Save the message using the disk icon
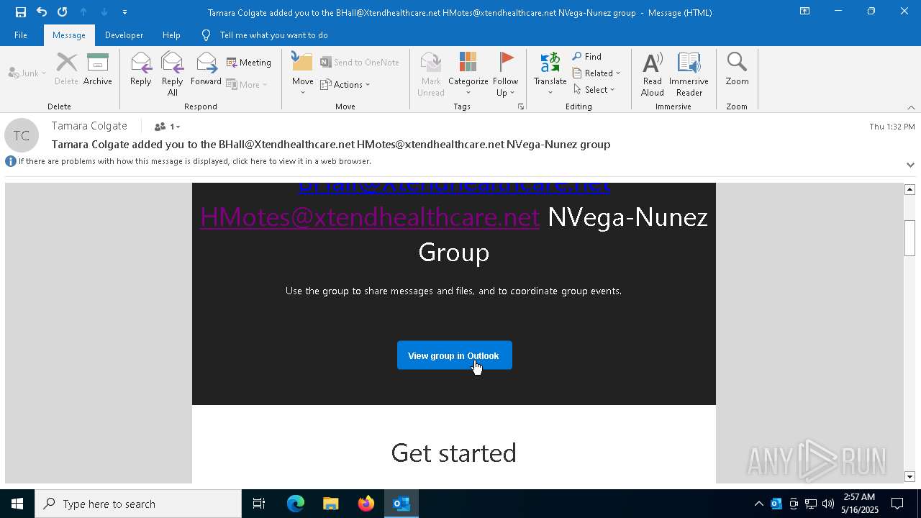921x518 pixels. [x=21, y=12]
